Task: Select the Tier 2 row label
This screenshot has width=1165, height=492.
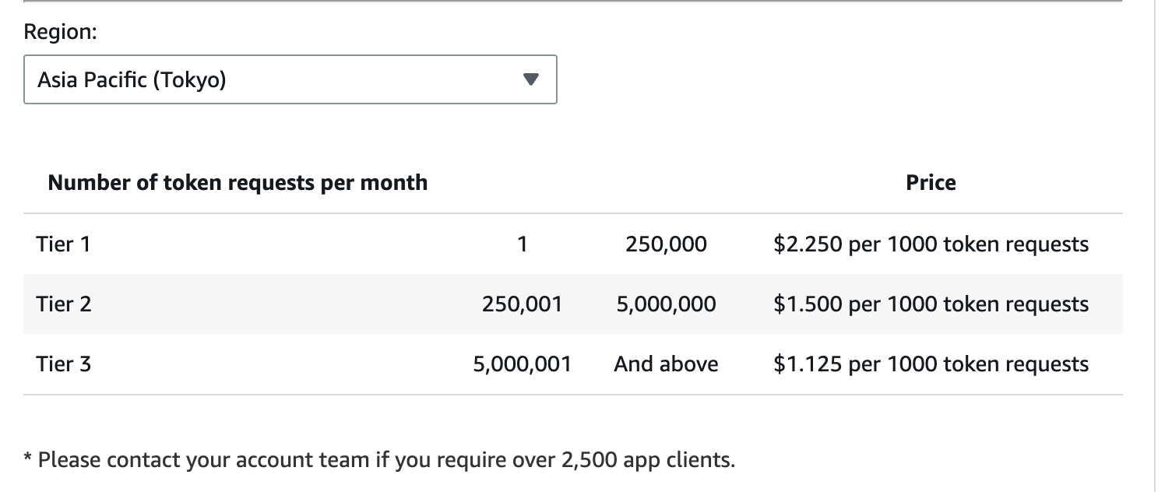Action: click(63, 304)
